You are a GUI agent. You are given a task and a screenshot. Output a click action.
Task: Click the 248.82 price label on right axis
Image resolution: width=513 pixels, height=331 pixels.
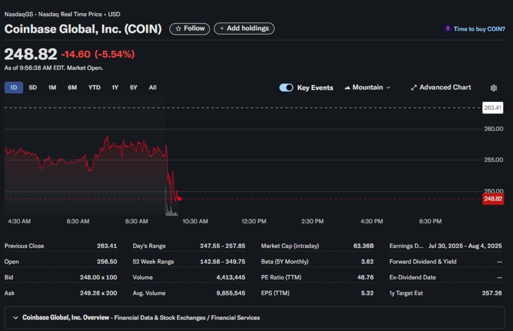click(x=492, y=199)
